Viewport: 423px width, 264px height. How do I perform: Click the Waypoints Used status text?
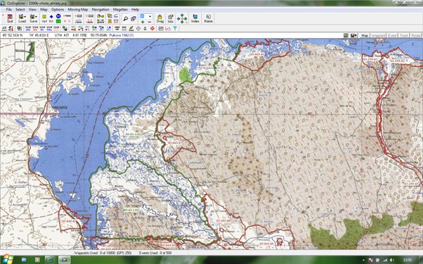pyautogui.click(x=103, y=253)
